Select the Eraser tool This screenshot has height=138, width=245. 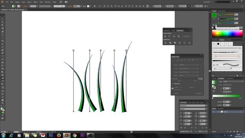coord(3,53)
